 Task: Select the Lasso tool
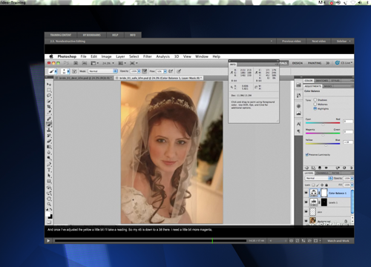coord(49,96)
